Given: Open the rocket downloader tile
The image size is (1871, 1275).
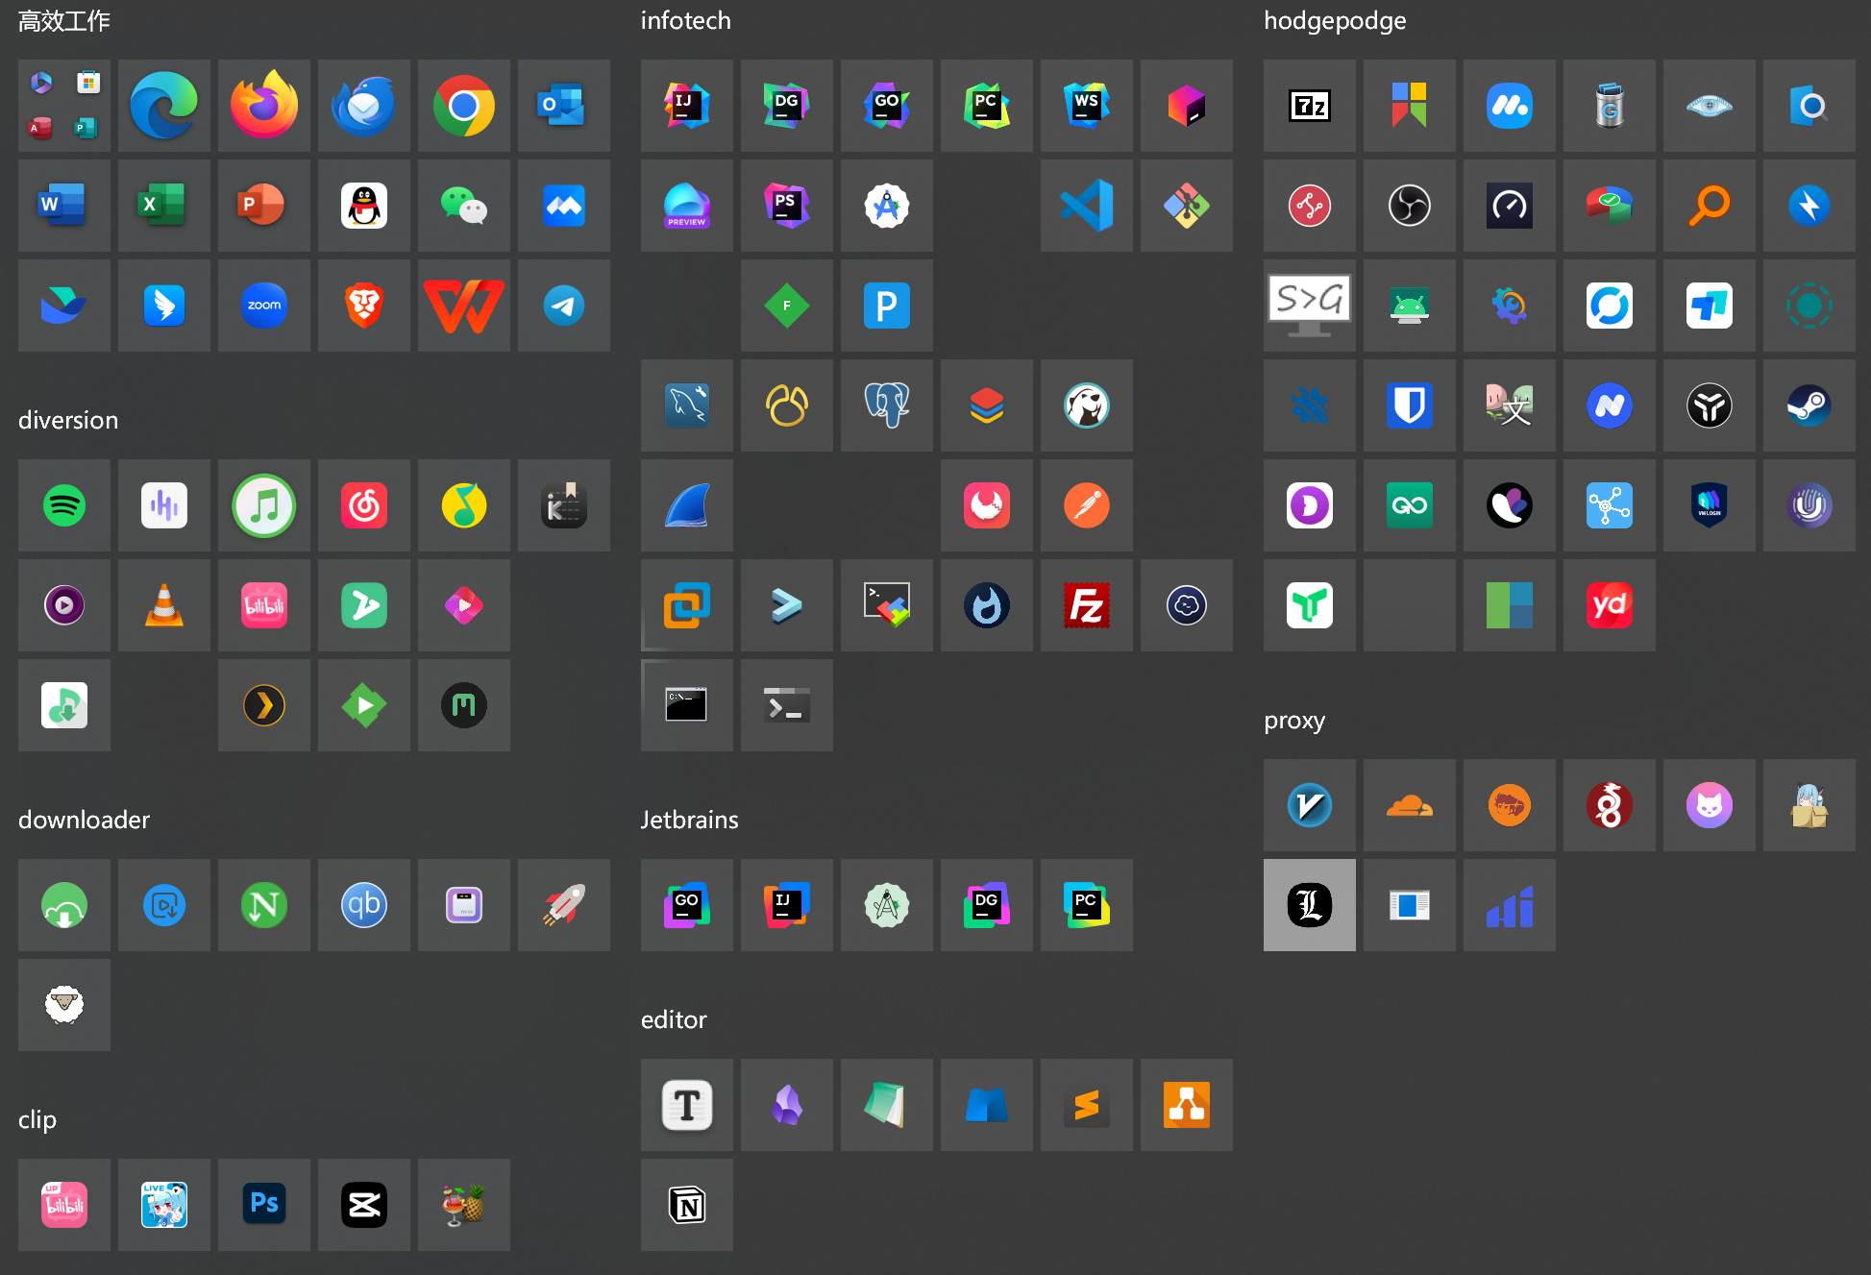Looking at the screenshot, I should click(x=564, y=905).
